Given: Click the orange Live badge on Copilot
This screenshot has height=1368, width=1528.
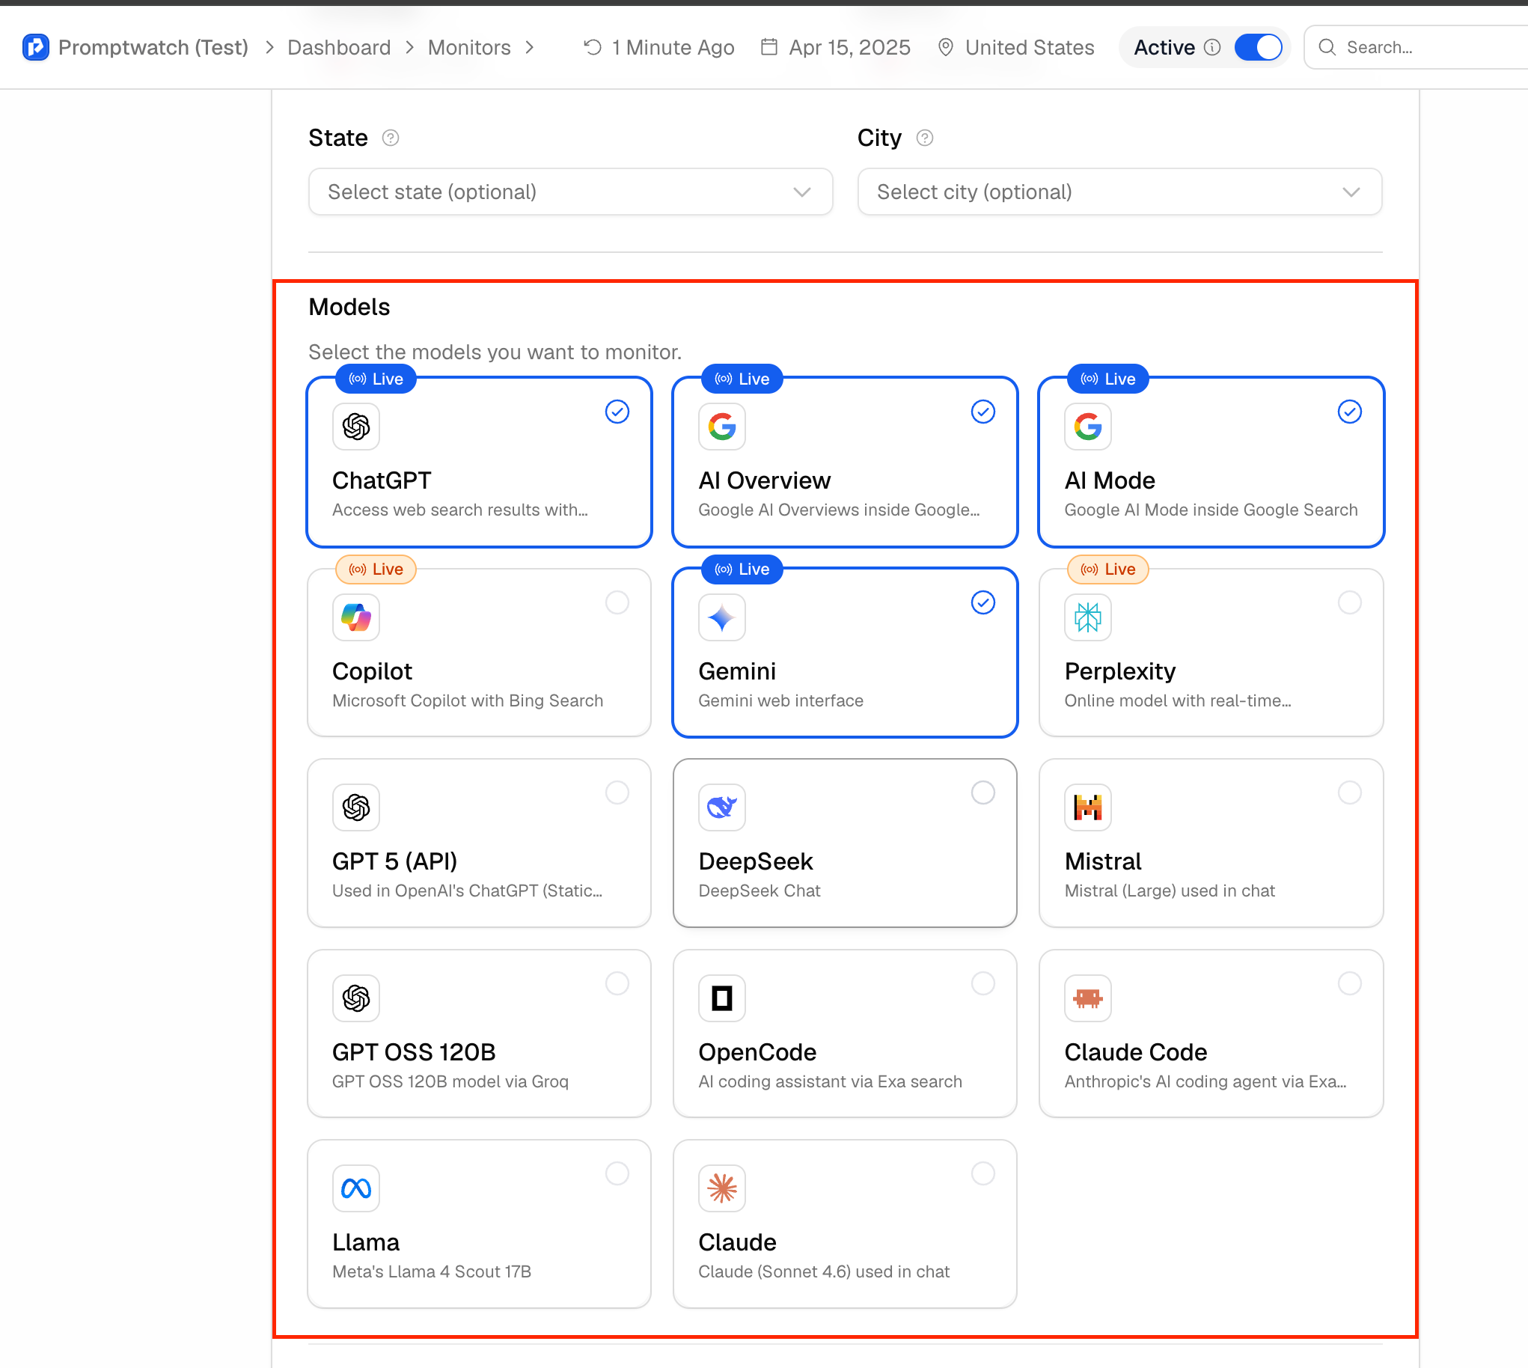Looking at the screenshot, I should [376, 570].
